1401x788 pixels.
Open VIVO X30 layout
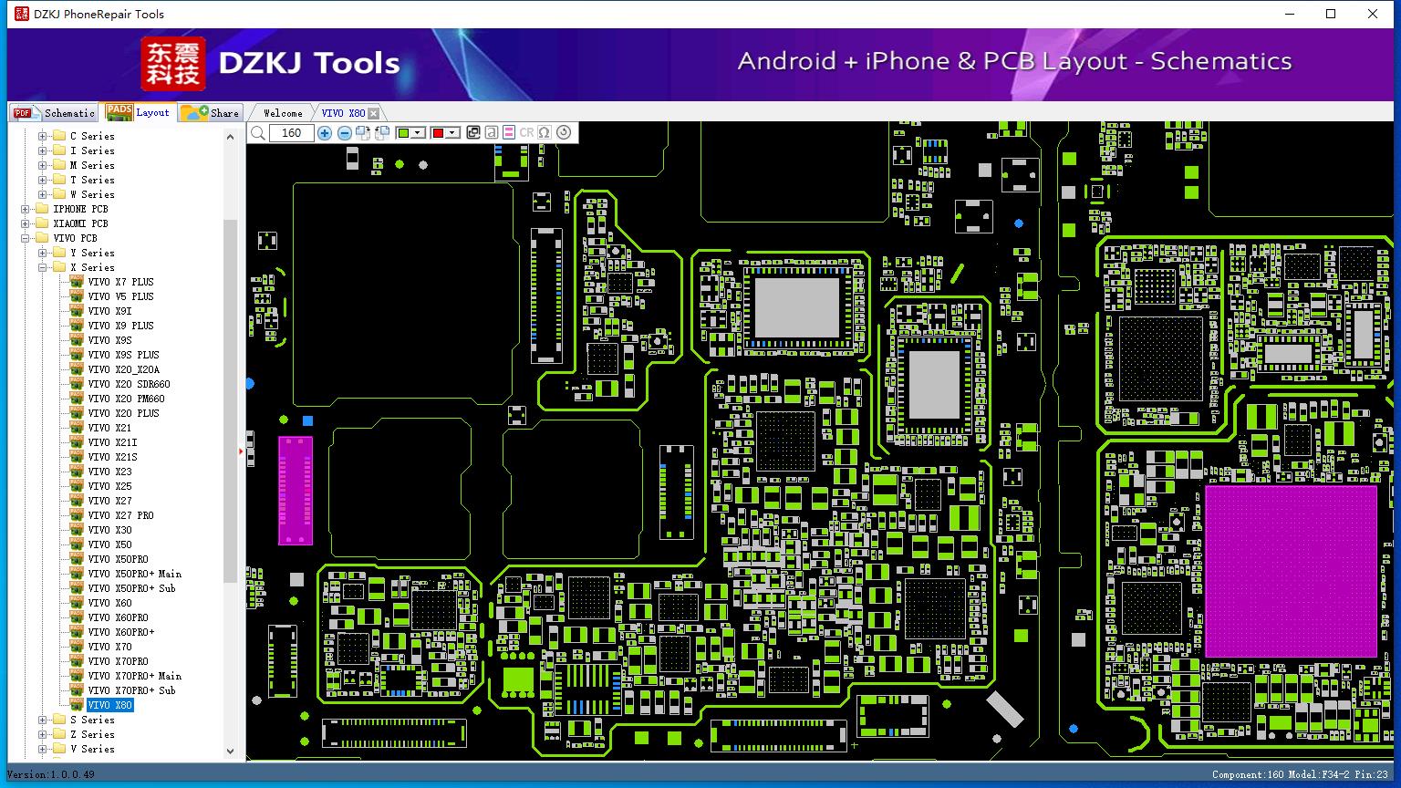(109, 530)
